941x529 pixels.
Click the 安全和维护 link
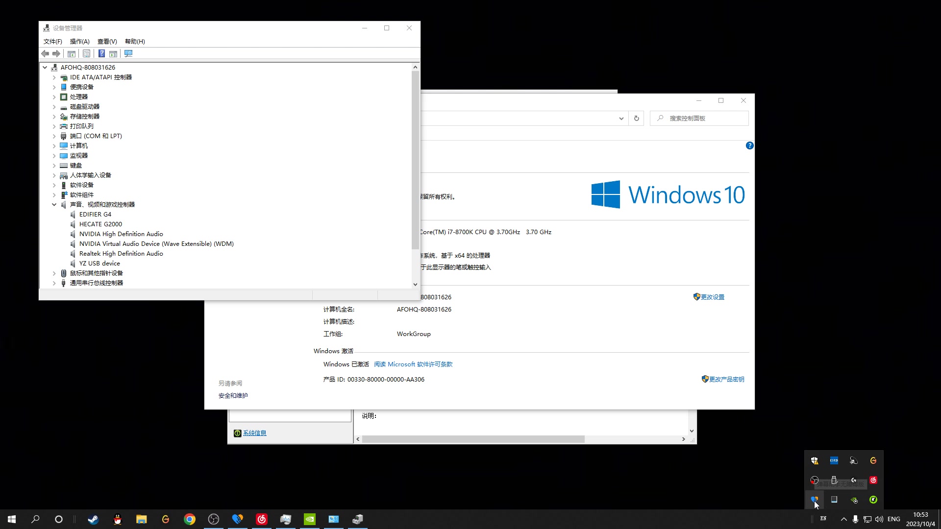pyautogui.click(x=233, y=396)
